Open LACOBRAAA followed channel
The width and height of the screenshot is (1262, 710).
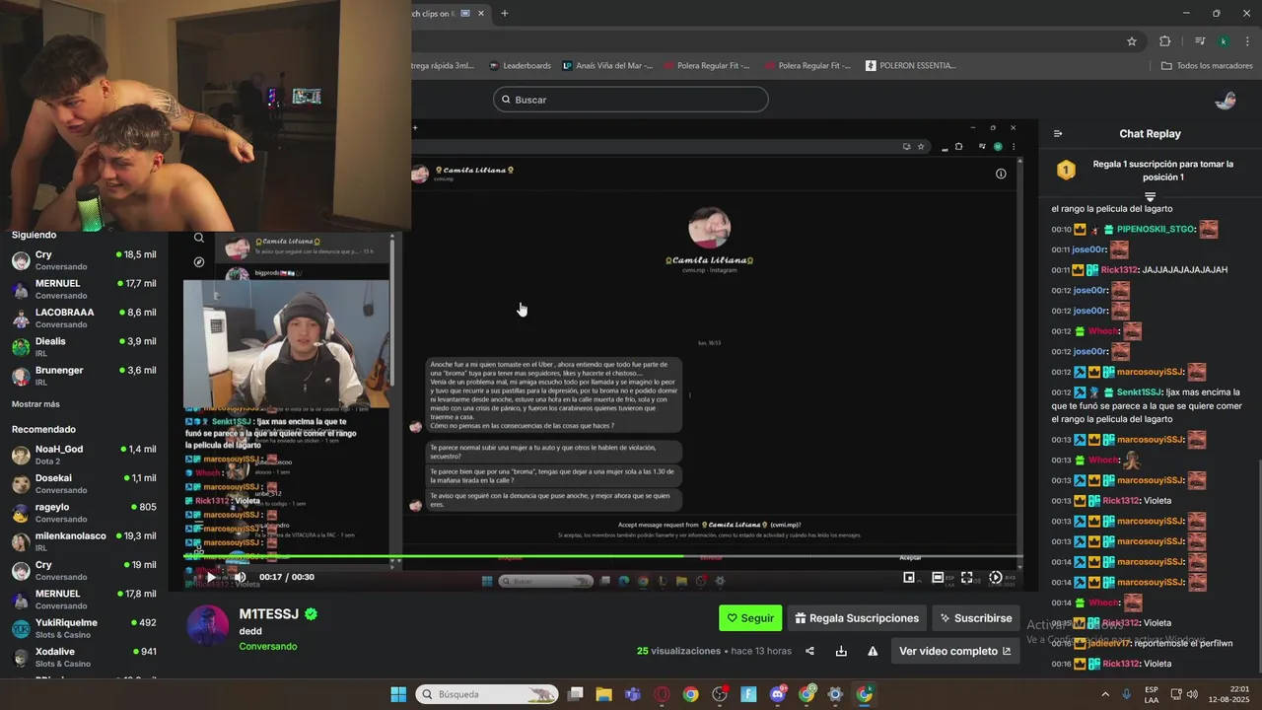click(x=84, y=318)
